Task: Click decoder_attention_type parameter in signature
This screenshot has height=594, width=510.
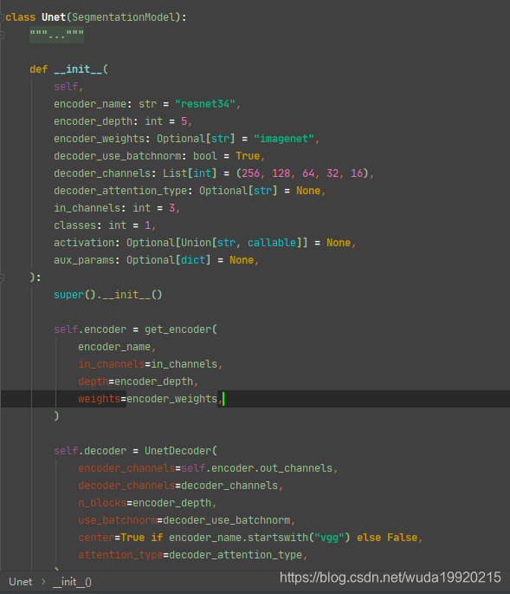Action: pyautogui.click(x=120, y=191)
